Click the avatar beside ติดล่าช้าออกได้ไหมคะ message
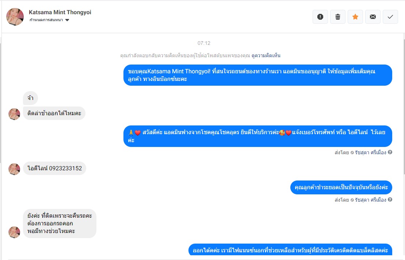 click(14, 114)
